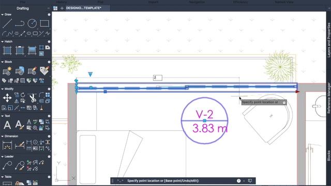Screen dimensions: 331x186
Task: Select the Ellipse tool in Draw panel
Action: pos(29,33)
